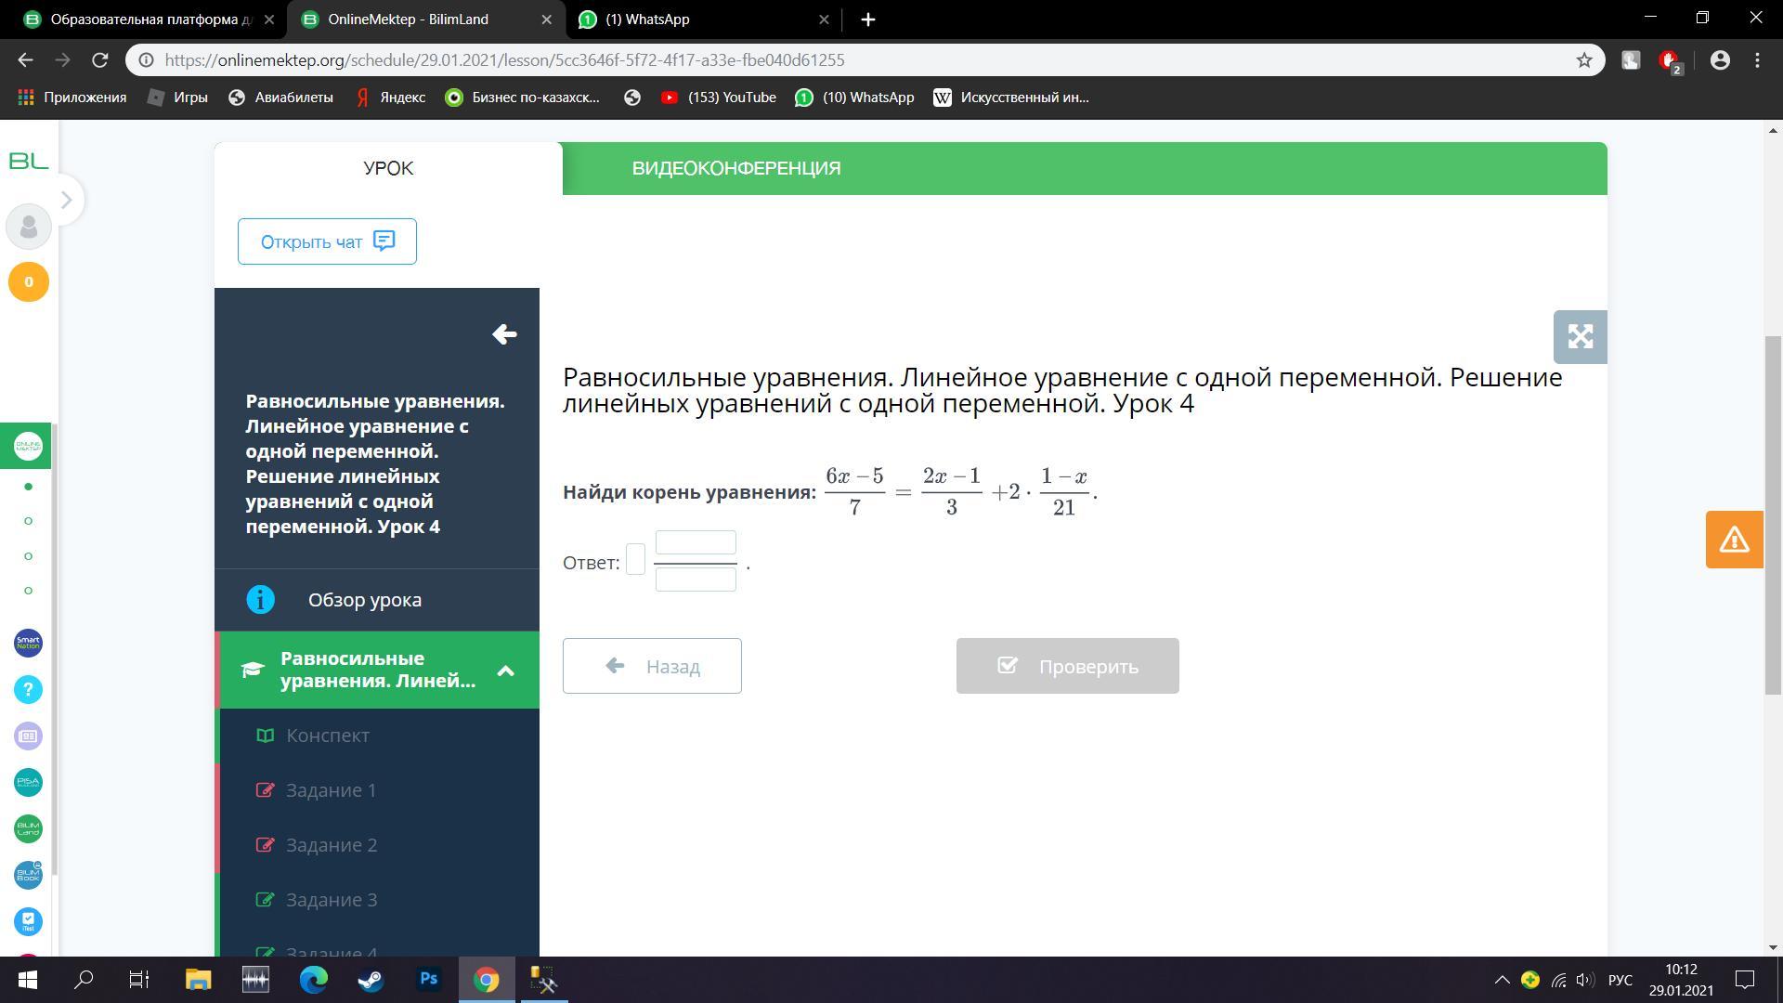Open Steam from the taskbar

[x=371, y=980]
